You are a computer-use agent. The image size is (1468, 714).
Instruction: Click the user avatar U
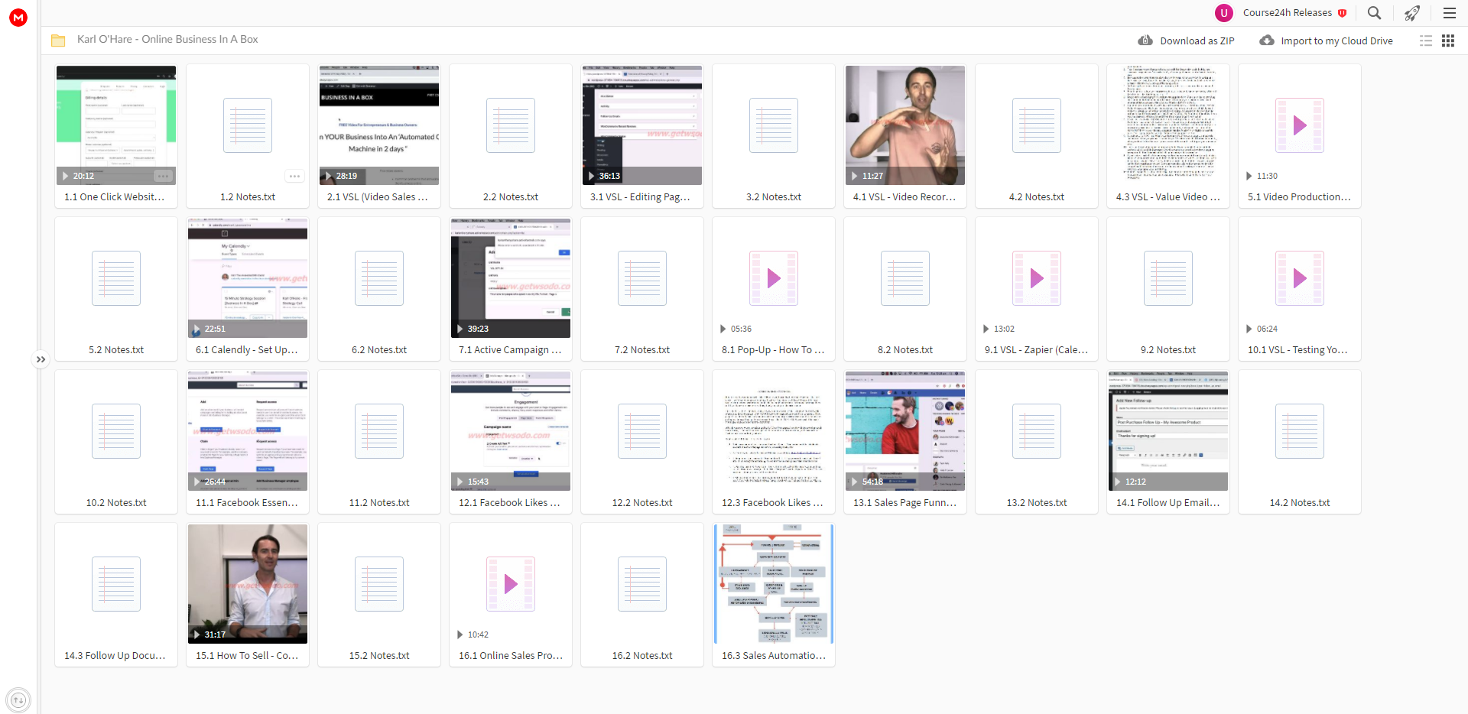1224,13
